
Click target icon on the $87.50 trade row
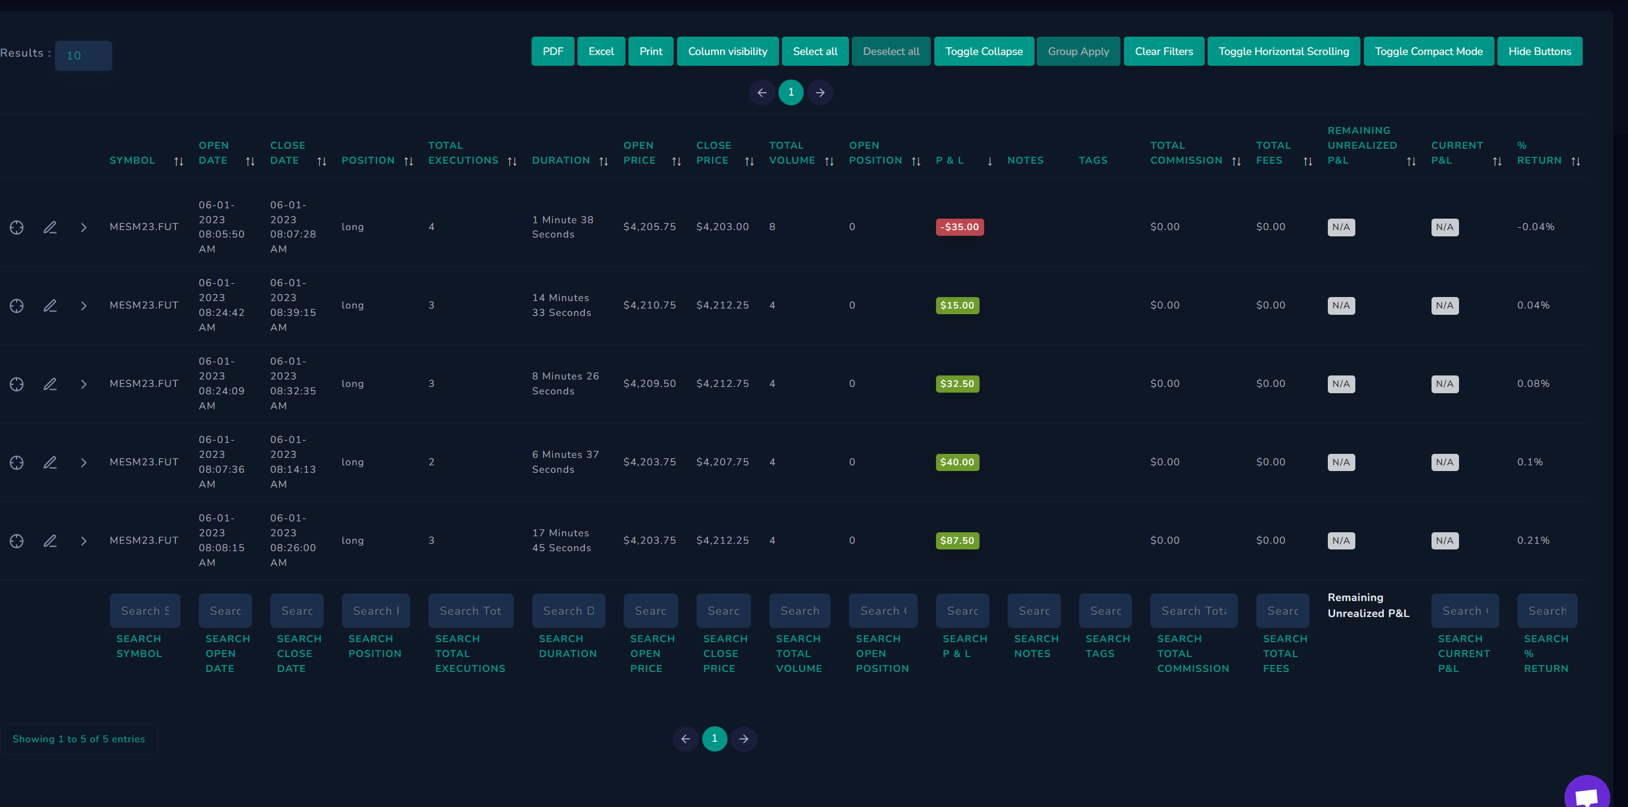(x=17, y=540)
